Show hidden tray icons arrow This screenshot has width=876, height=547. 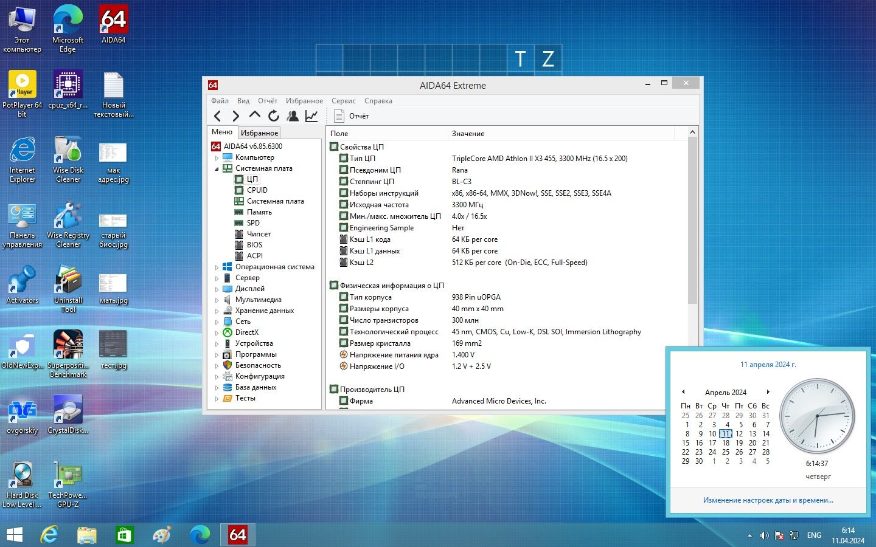point(749,535)
